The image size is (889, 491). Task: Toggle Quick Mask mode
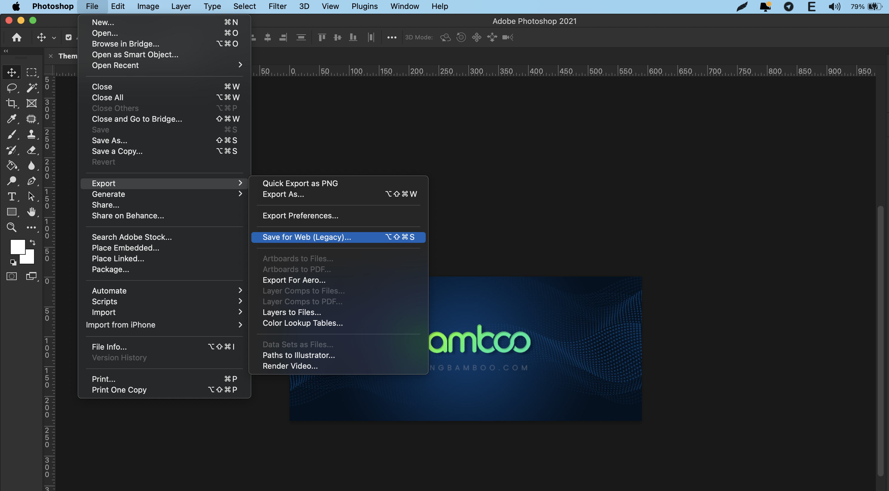click(x=12, y=276)
